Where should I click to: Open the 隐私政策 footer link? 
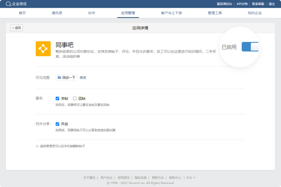(x=140, y=178)
